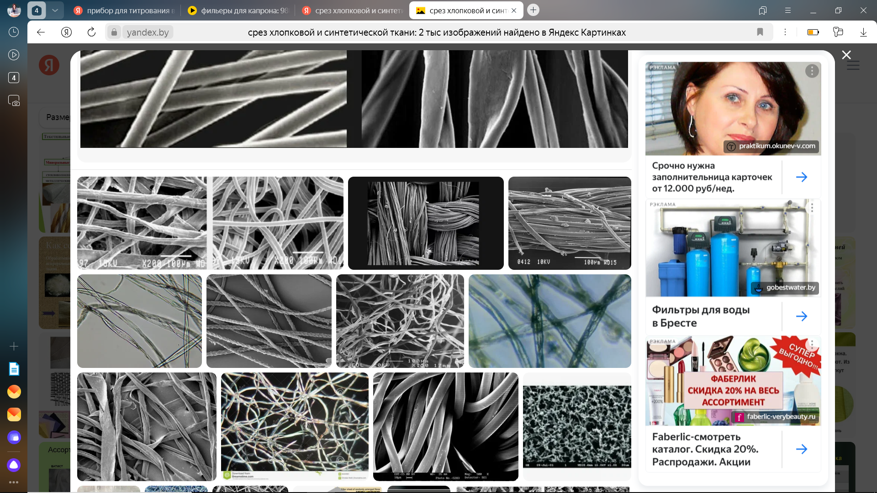The height and width of the screenshot is (493, 877).
Task: Add a sidebar item with the plus icon
Action: point(14,346)
